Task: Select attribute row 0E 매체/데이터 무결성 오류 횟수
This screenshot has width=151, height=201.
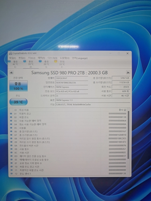Action: 68,160
